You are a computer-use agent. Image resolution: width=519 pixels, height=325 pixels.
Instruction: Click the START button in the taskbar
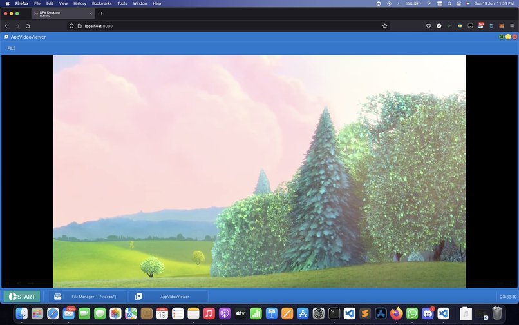[22, 297]
